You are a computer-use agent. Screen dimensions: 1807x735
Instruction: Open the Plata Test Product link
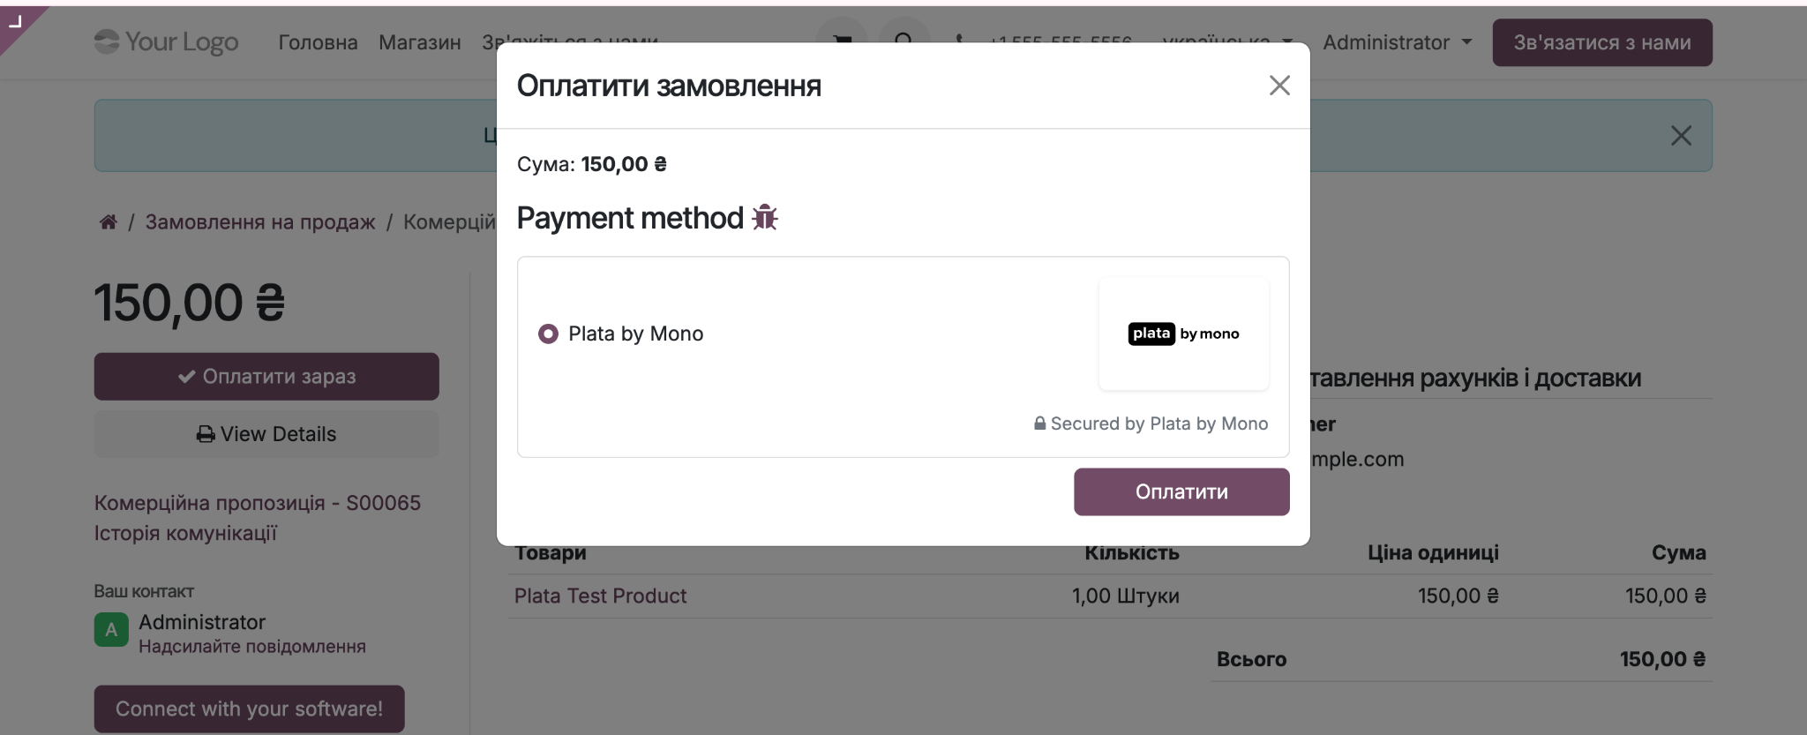[x=600, y=596]
